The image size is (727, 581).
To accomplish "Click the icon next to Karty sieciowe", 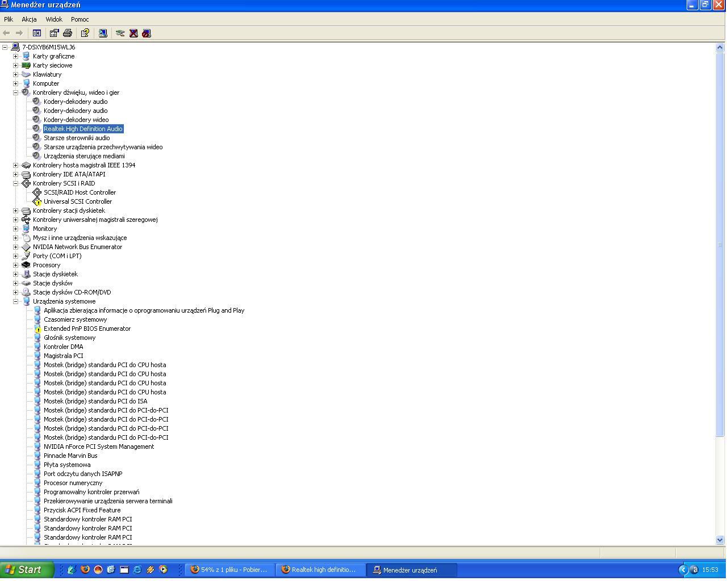I will click(x=26, y=65).
